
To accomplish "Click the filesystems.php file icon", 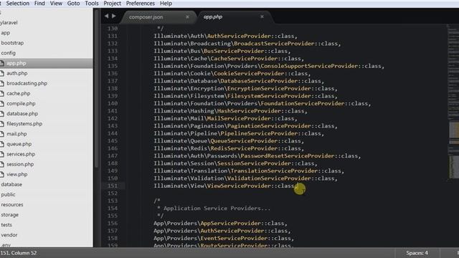I will (1, 124).
